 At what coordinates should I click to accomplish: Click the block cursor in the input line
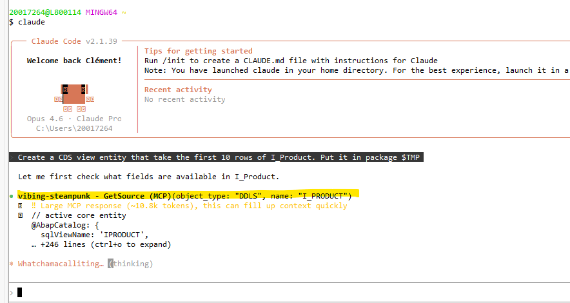(x=20, y=293)
